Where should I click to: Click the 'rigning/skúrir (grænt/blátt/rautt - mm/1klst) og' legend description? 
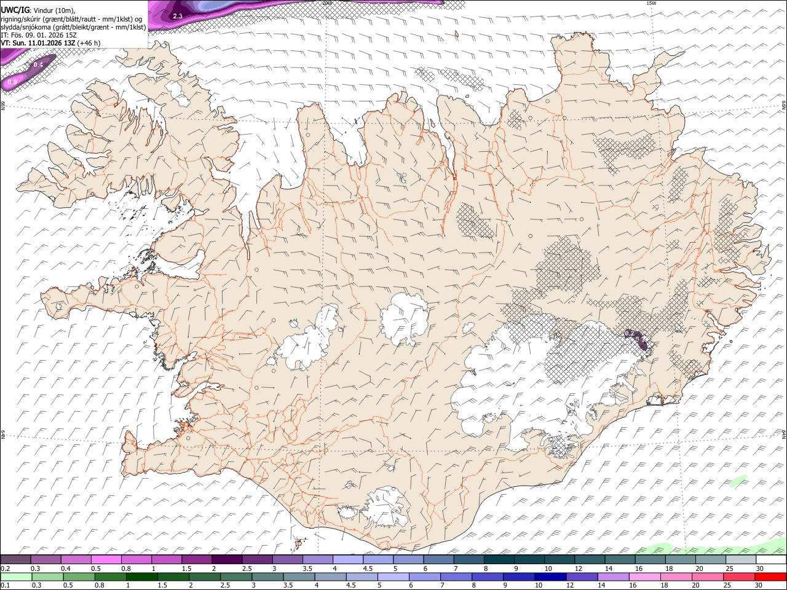[x=71, y=19]
